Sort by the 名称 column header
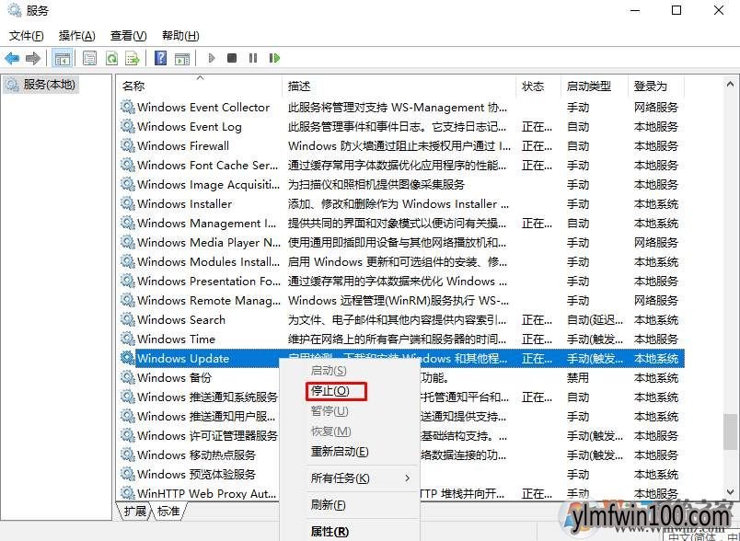The height and width of the screenshot is (541, 740). [200, 86]
